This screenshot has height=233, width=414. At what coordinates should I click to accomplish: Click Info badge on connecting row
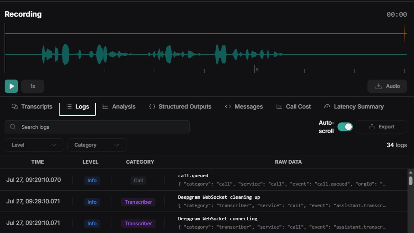[92, 223]
